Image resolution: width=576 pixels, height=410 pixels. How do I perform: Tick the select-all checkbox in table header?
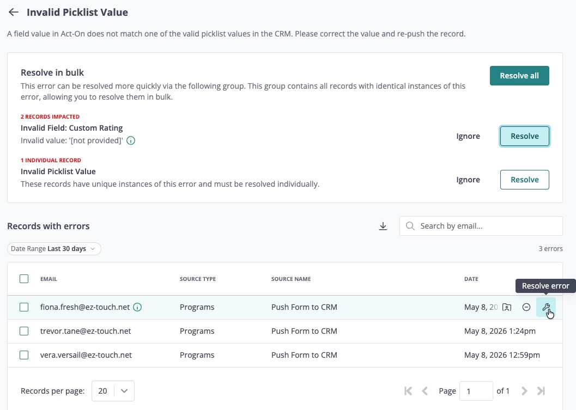pyautogui.click(x=24, y=279)
